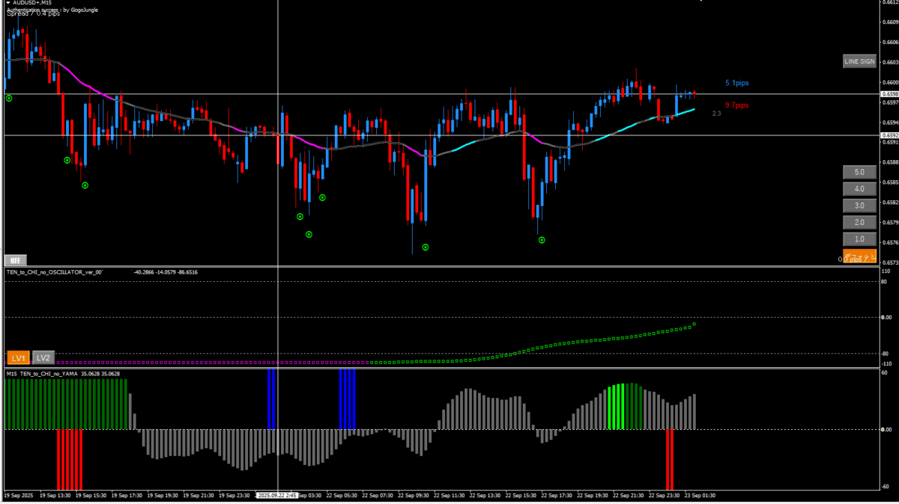Select the red 9.7pips label
Viewport: 899px width, 504px height.
[736, 105]
